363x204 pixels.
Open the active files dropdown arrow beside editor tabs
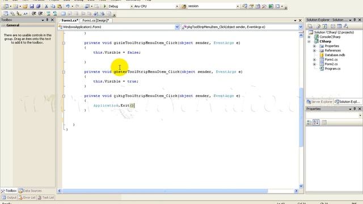(295, 20)
